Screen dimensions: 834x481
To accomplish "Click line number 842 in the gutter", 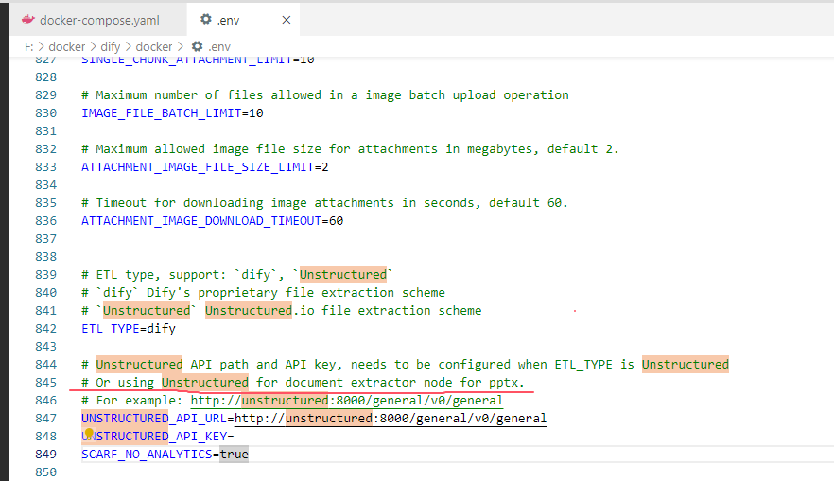I will tap(46, 328).
